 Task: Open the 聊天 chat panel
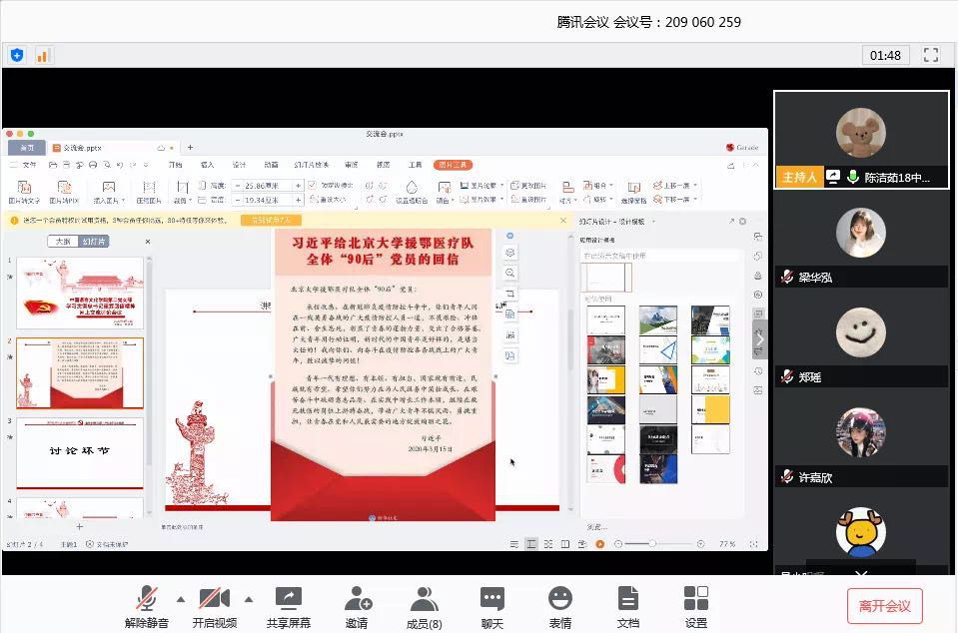point(492,606)
